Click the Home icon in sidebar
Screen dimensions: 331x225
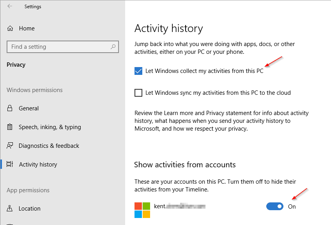pos(11,28)
